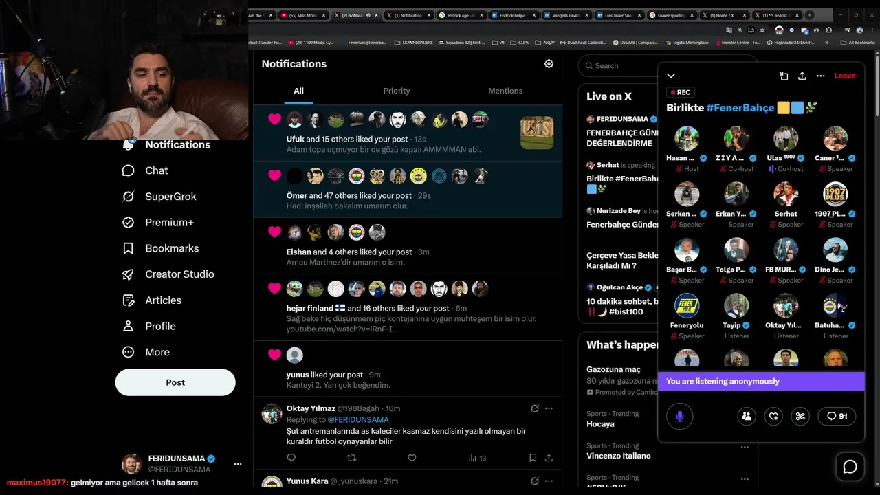The height and width of the screenshot is (495, 880).
Task: Open the youtube.com link in hejar finland notification
Action: 342,329
